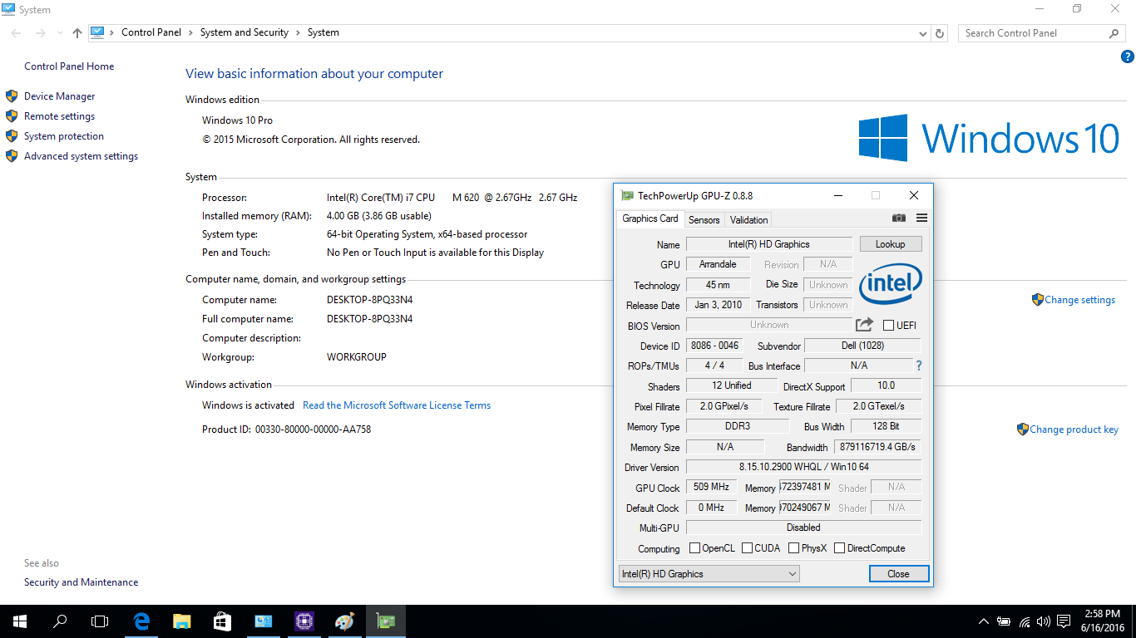The width and height of the screenshot is (1136, 638).
Task: Click Change product key link
Action: click(x=1074, y=429)
